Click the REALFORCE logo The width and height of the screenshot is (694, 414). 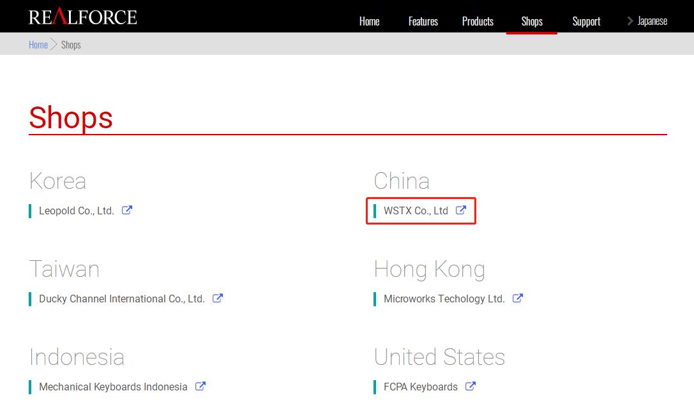(x=83, y=17)
